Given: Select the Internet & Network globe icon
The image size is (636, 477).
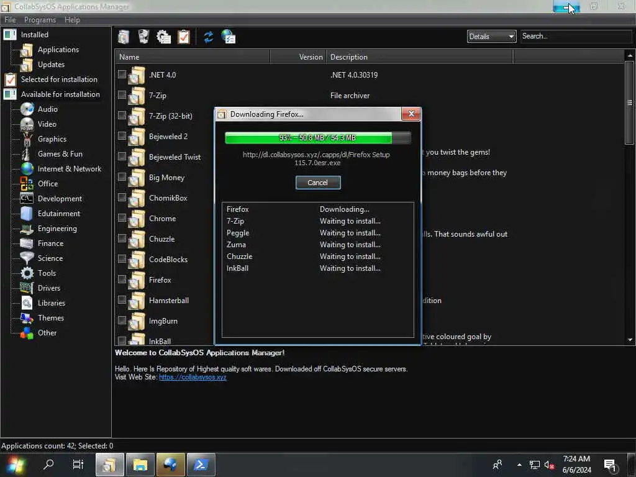Looking at the screenshot, I should [x=27, y=169].
